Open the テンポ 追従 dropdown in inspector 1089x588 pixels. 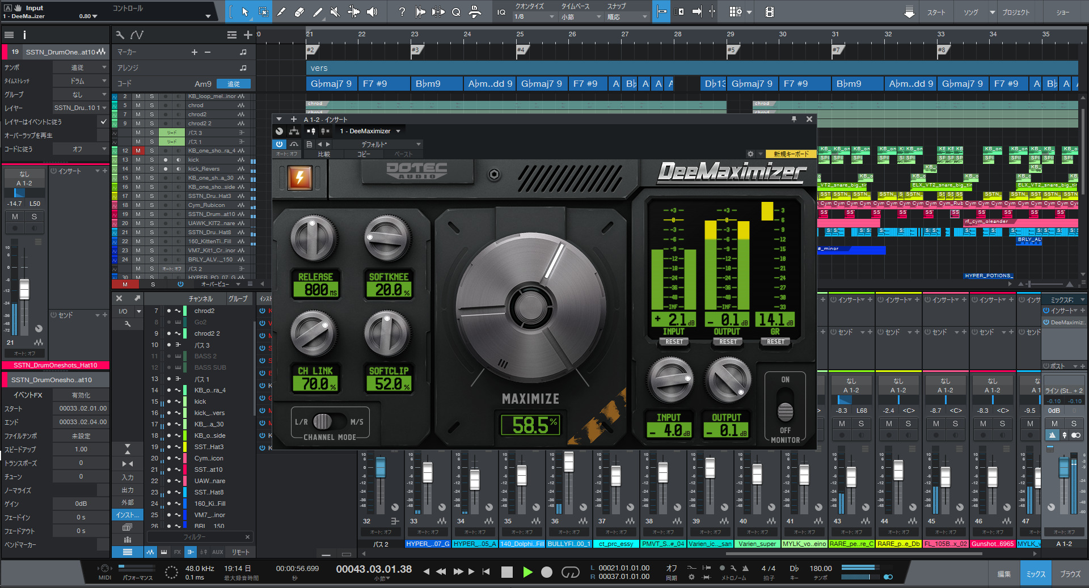pos(81,67)
